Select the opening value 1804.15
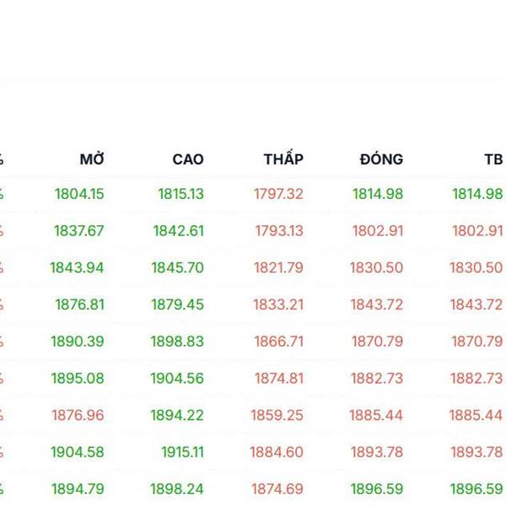Image resolution: width=506 pixels, height=506 pixels. [x=79, y=194]
